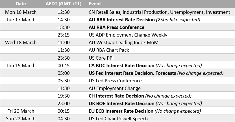Viewport: 235px width, 122px height.
Task: Click the Event column header
Action: [x=95, y=4]
